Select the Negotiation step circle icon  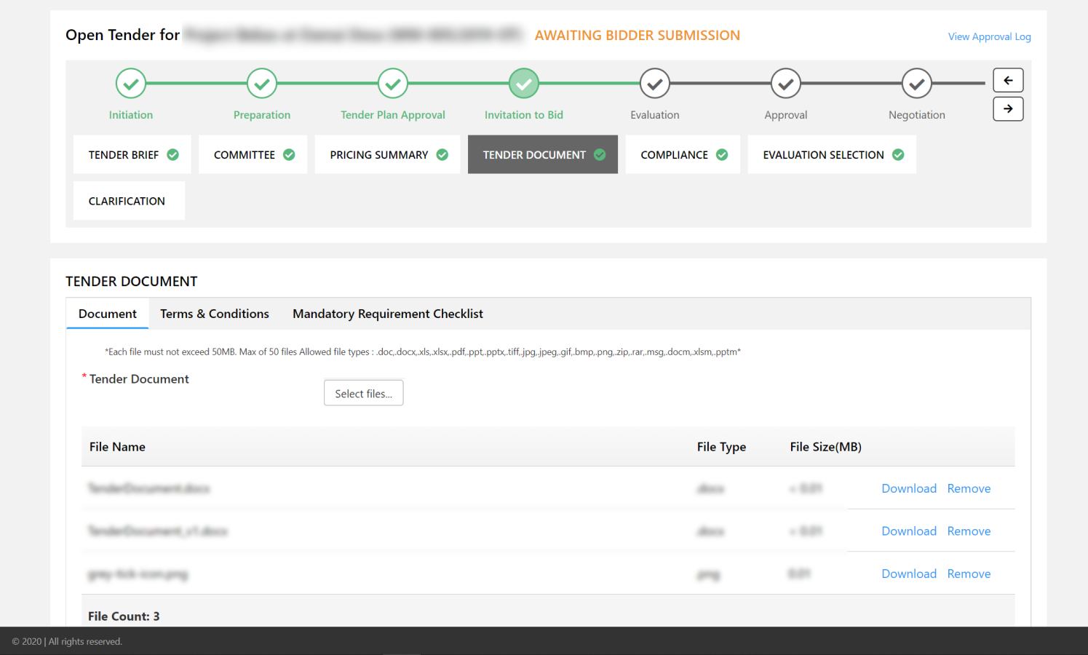point(916,83)
